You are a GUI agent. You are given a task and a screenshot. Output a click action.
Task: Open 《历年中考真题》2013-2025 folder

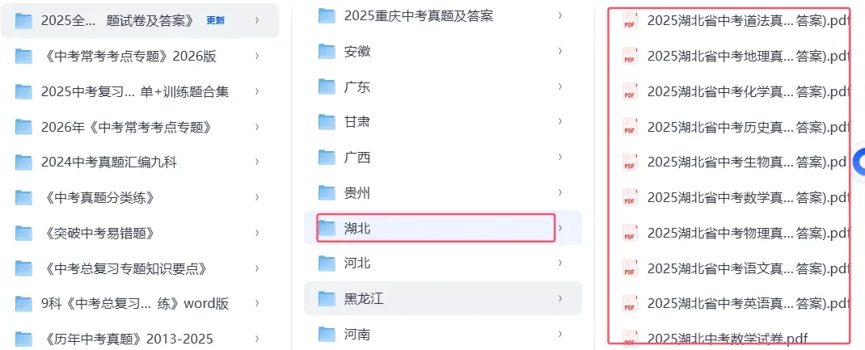pos(140,339)
